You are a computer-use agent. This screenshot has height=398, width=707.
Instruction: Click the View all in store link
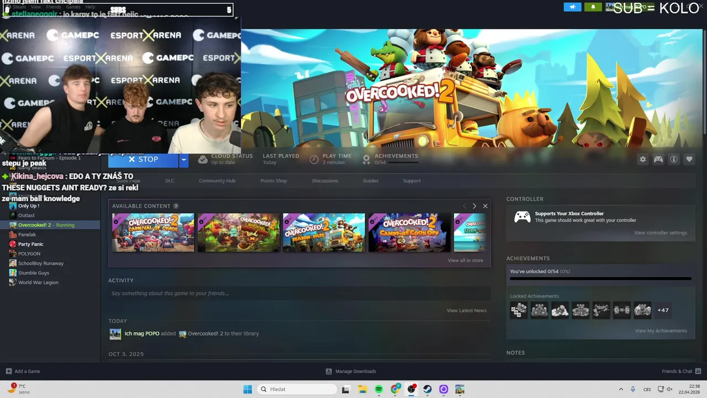click(465, 260)
